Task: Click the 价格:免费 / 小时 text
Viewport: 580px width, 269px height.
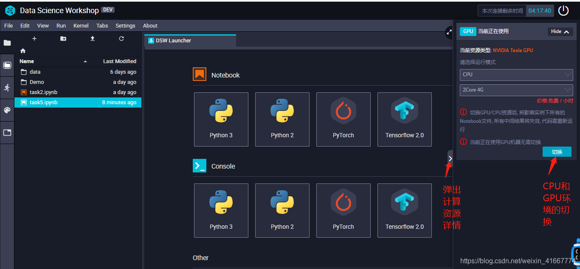Action: [x=555, y=101]
